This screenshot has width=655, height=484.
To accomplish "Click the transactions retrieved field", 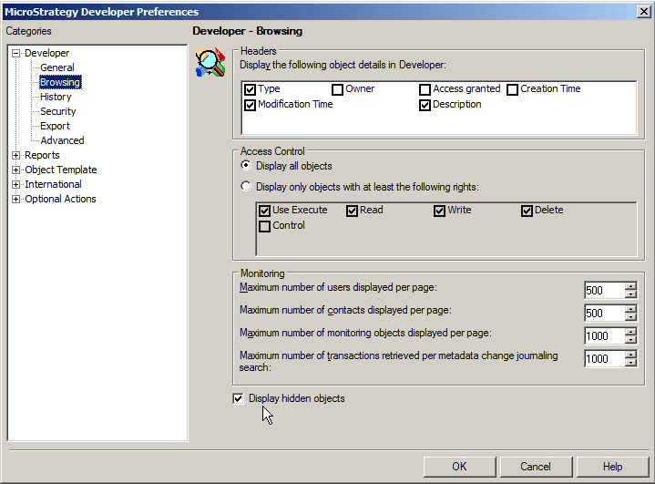I will 605,358.
